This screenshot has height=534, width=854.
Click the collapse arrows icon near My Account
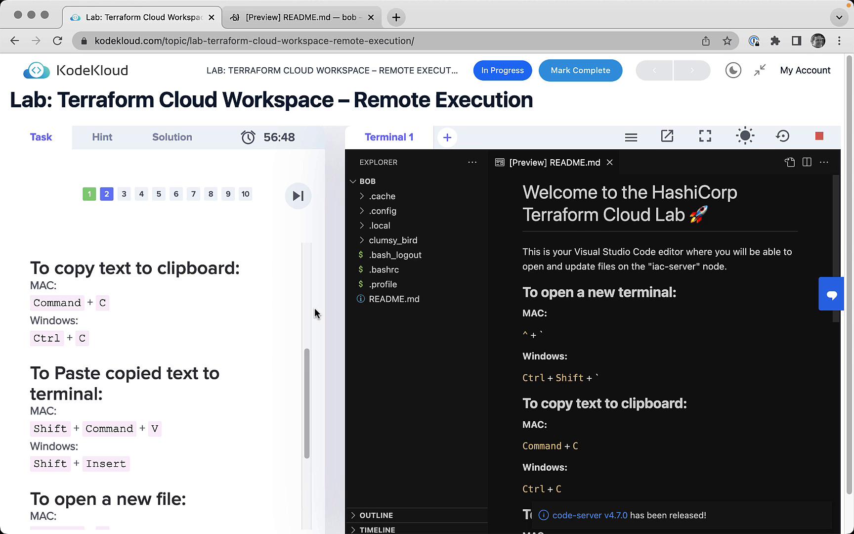tap(760, 70)
